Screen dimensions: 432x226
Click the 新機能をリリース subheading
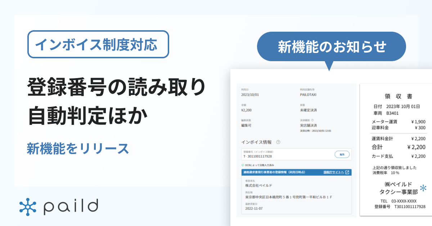(x=78, y=149)
